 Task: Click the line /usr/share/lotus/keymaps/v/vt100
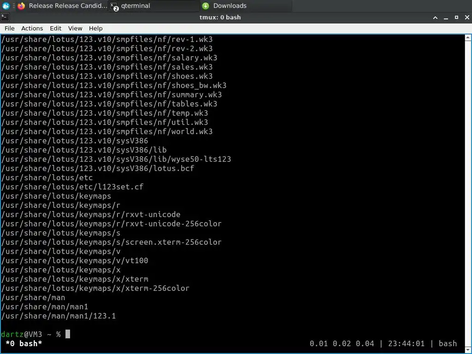click(x=75, y=260)
